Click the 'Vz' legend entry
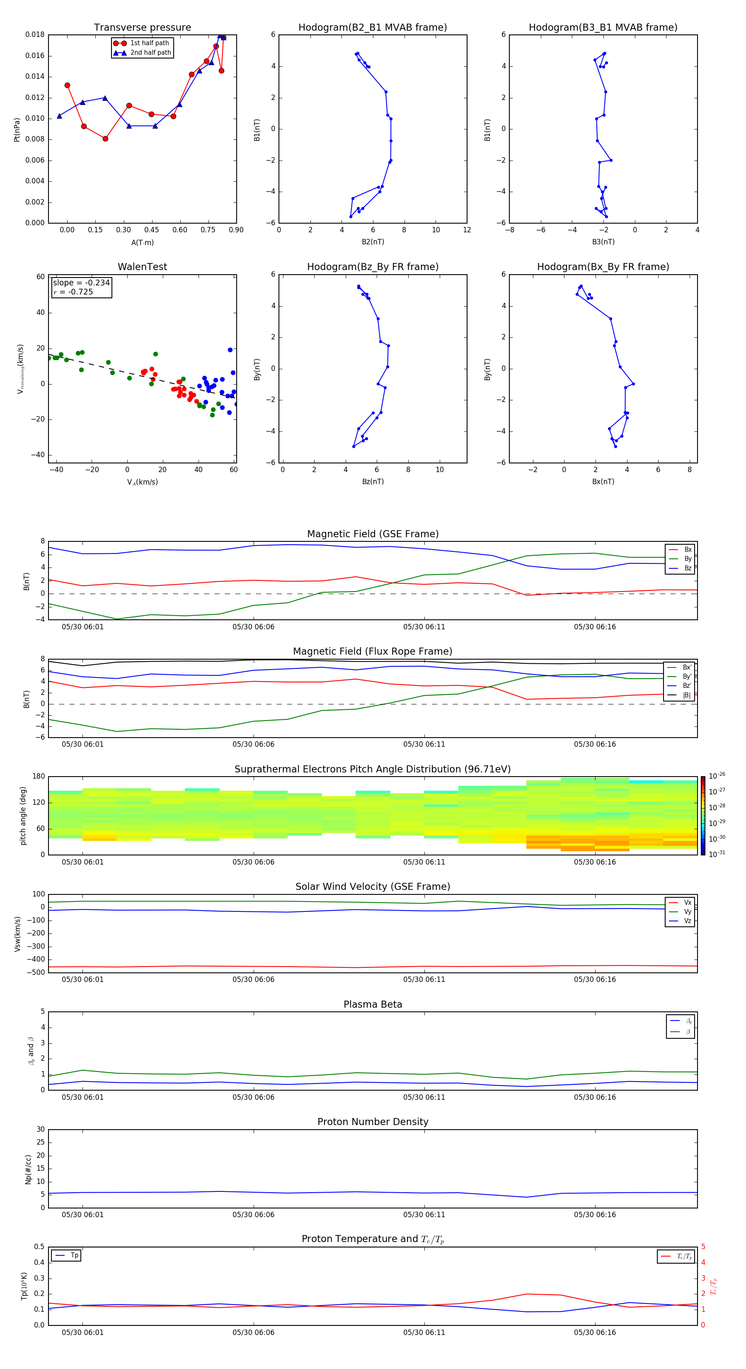Viewport: 746px width, 1369px height. pyautogui.click(x=680, y=921)
